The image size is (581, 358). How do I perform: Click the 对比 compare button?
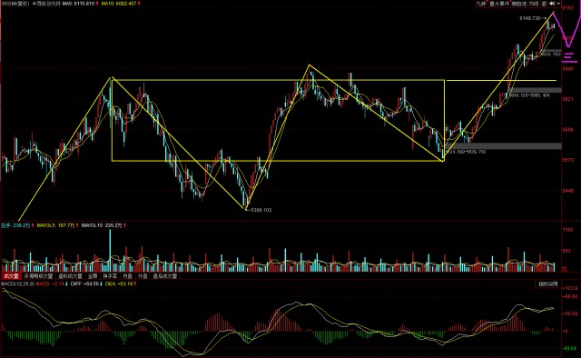(534, 4)
